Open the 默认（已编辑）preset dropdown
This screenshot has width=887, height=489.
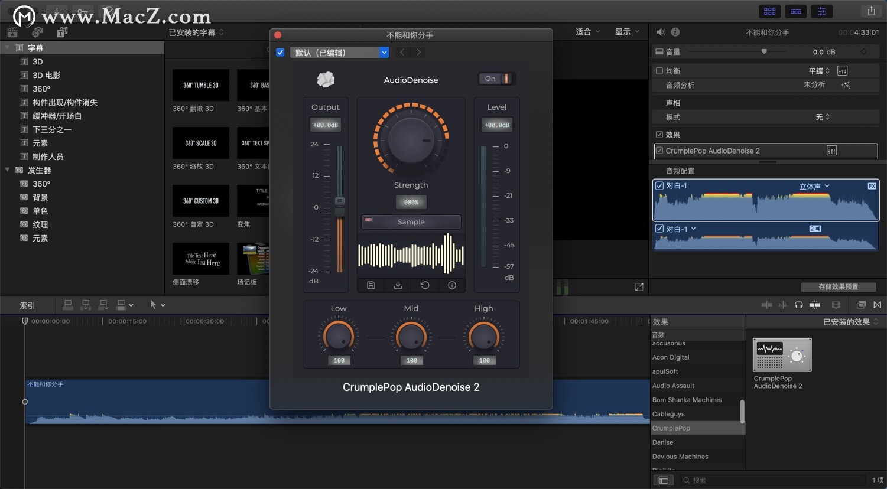[339, 53]
